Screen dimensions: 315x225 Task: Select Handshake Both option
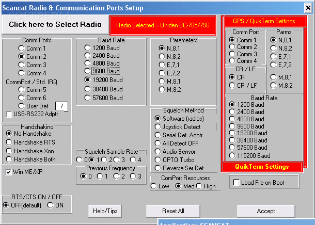pyautogui.click(x=30, y=159)
